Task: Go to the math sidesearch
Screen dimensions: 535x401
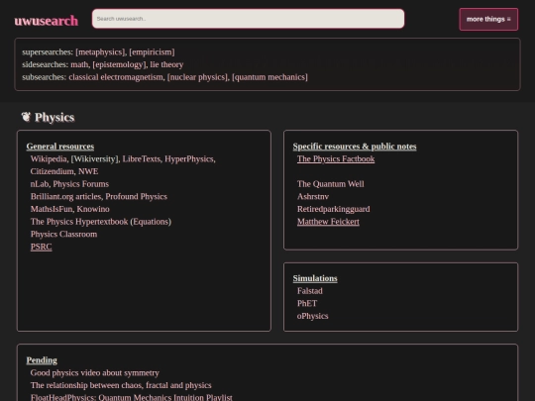Action: (x=79, y=64)
